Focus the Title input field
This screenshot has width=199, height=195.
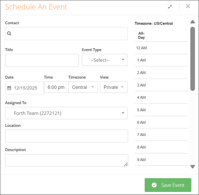pyautogui.click(x=42, y=60)
